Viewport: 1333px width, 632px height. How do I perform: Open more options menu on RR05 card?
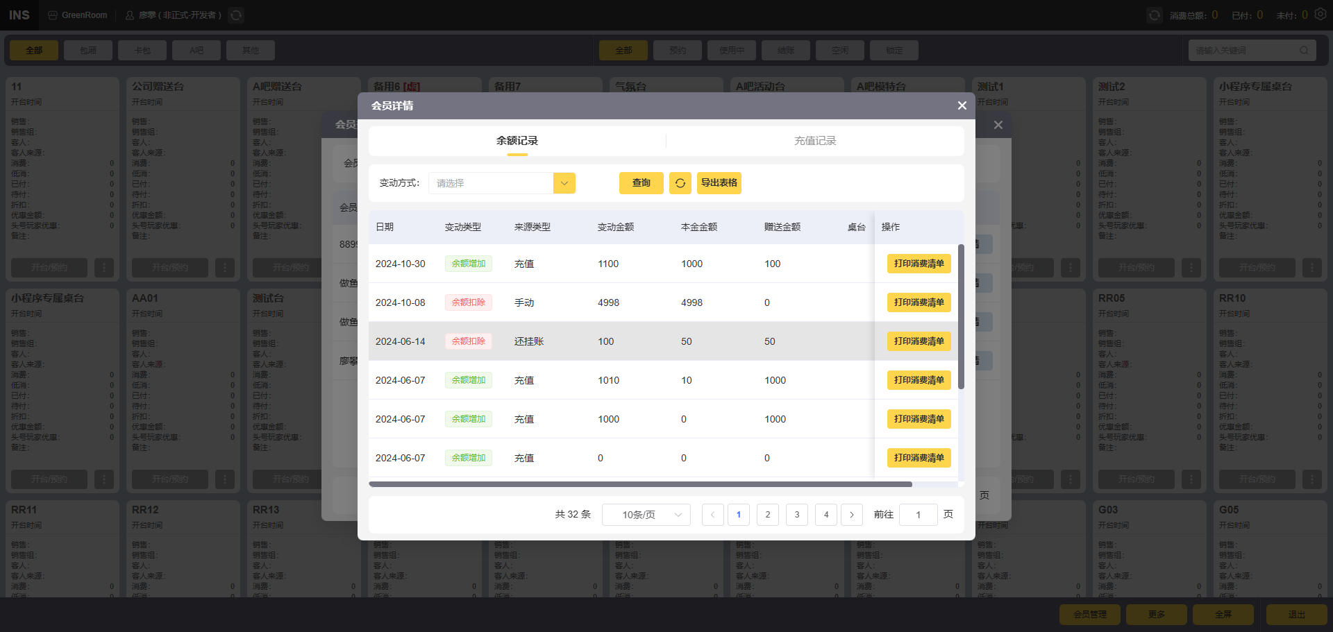1191,479
